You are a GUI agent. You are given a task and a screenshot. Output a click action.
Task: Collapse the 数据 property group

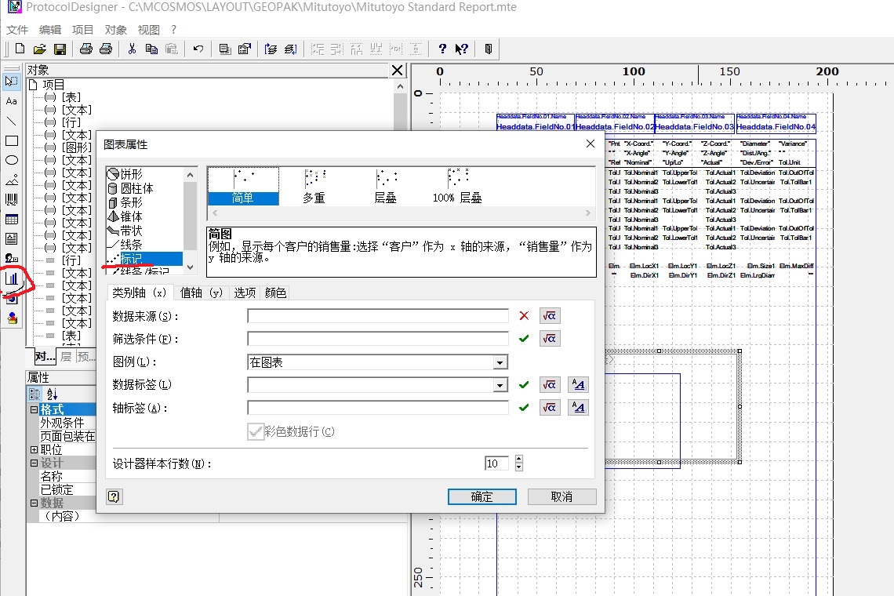click(x=35, y=503)
